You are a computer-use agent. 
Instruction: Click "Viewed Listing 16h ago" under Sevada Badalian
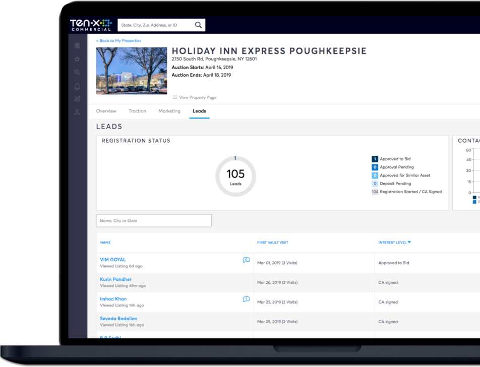tap(122, 325)
